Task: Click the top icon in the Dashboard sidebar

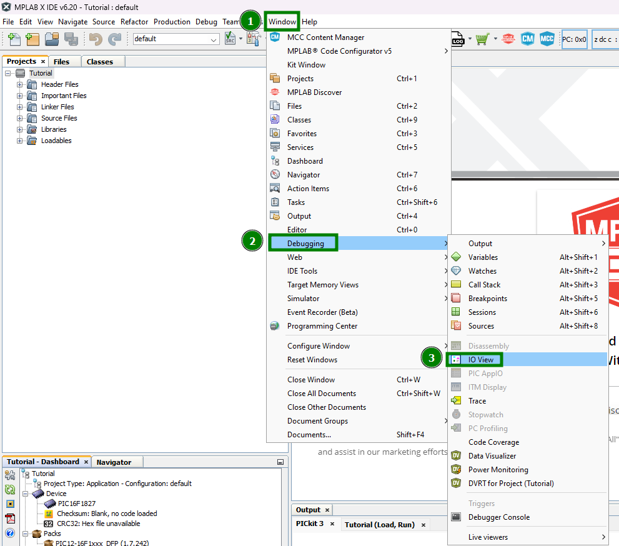Action: pos(10,475)
